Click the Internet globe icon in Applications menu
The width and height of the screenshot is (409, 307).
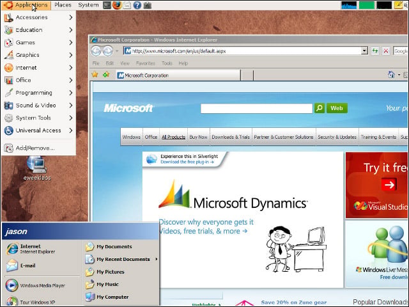point(8,68)
